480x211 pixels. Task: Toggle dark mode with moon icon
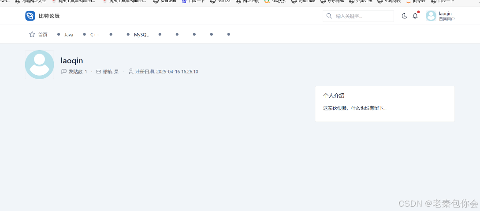pos(404,16)
